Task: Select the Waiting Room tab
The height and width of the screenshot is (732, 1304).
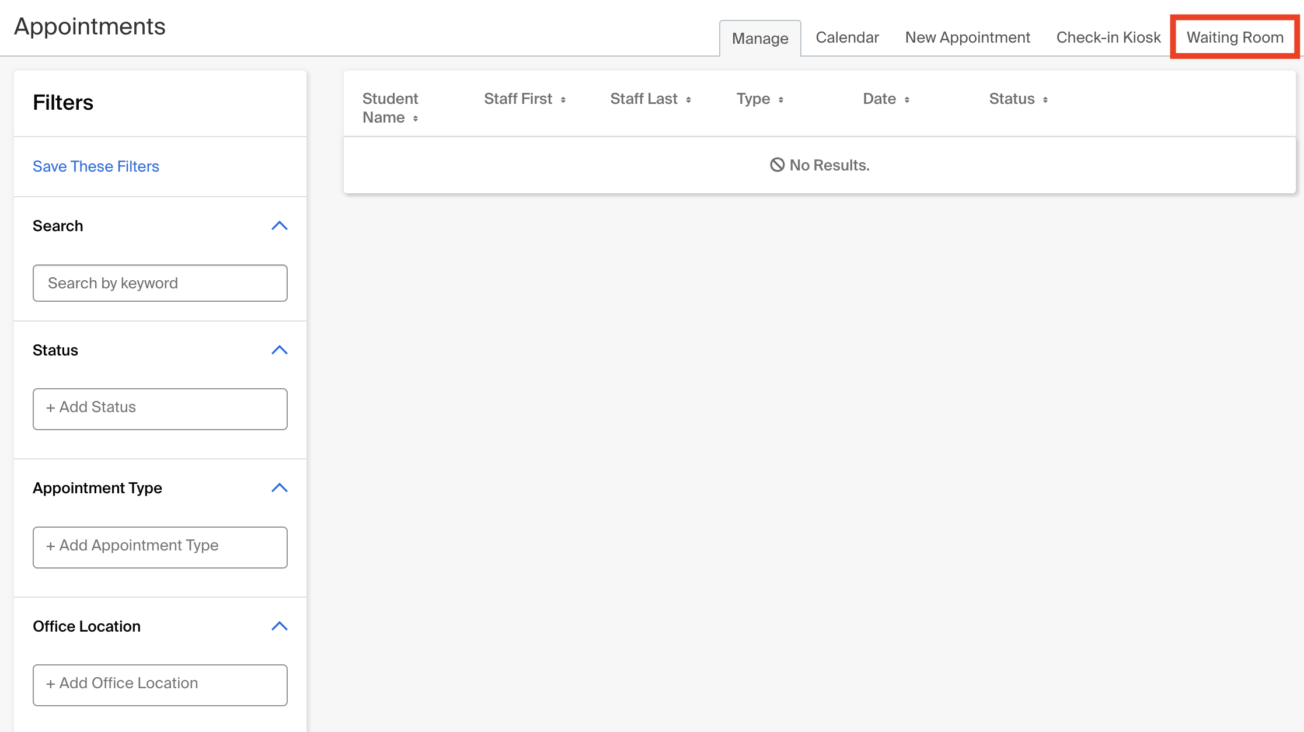Action: (1235, 37)
